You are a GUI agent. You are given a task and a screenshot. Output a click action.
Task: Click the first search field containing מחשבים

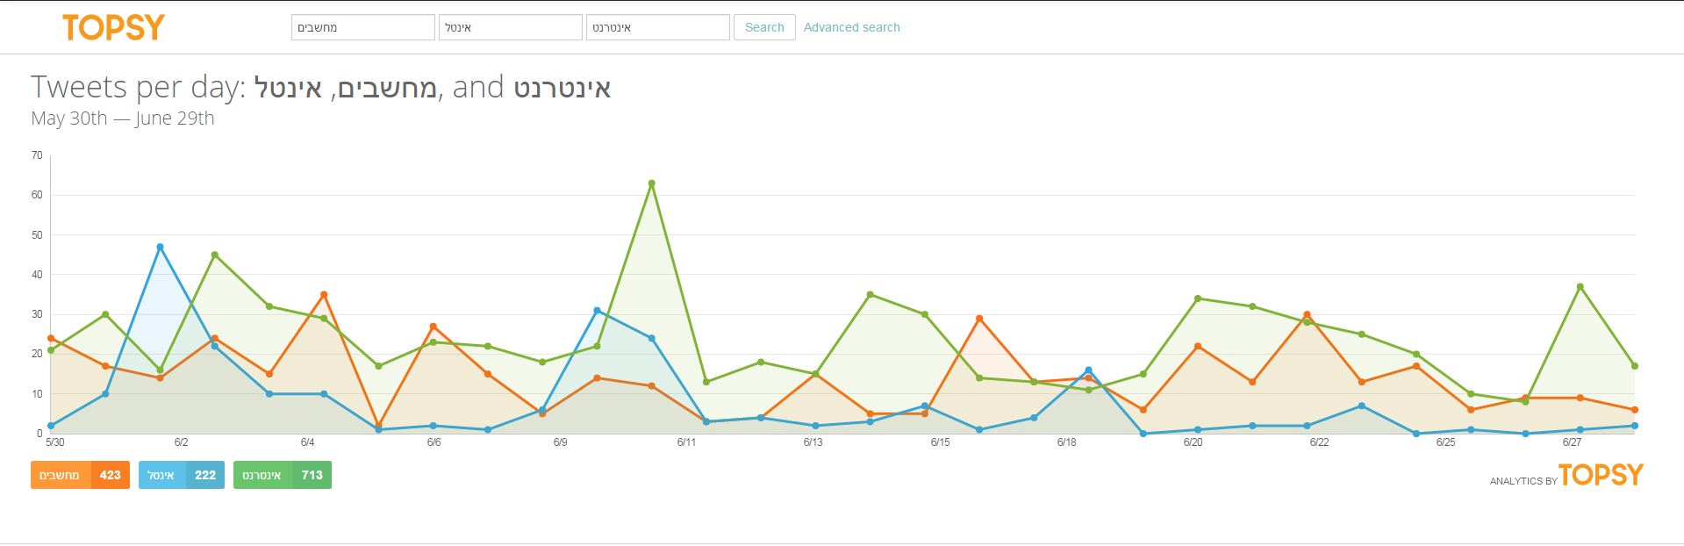point(363,27)
